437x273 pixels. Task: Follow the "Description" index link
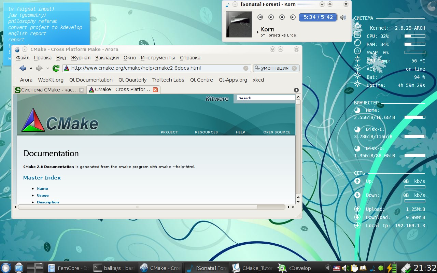pos(48,202)
